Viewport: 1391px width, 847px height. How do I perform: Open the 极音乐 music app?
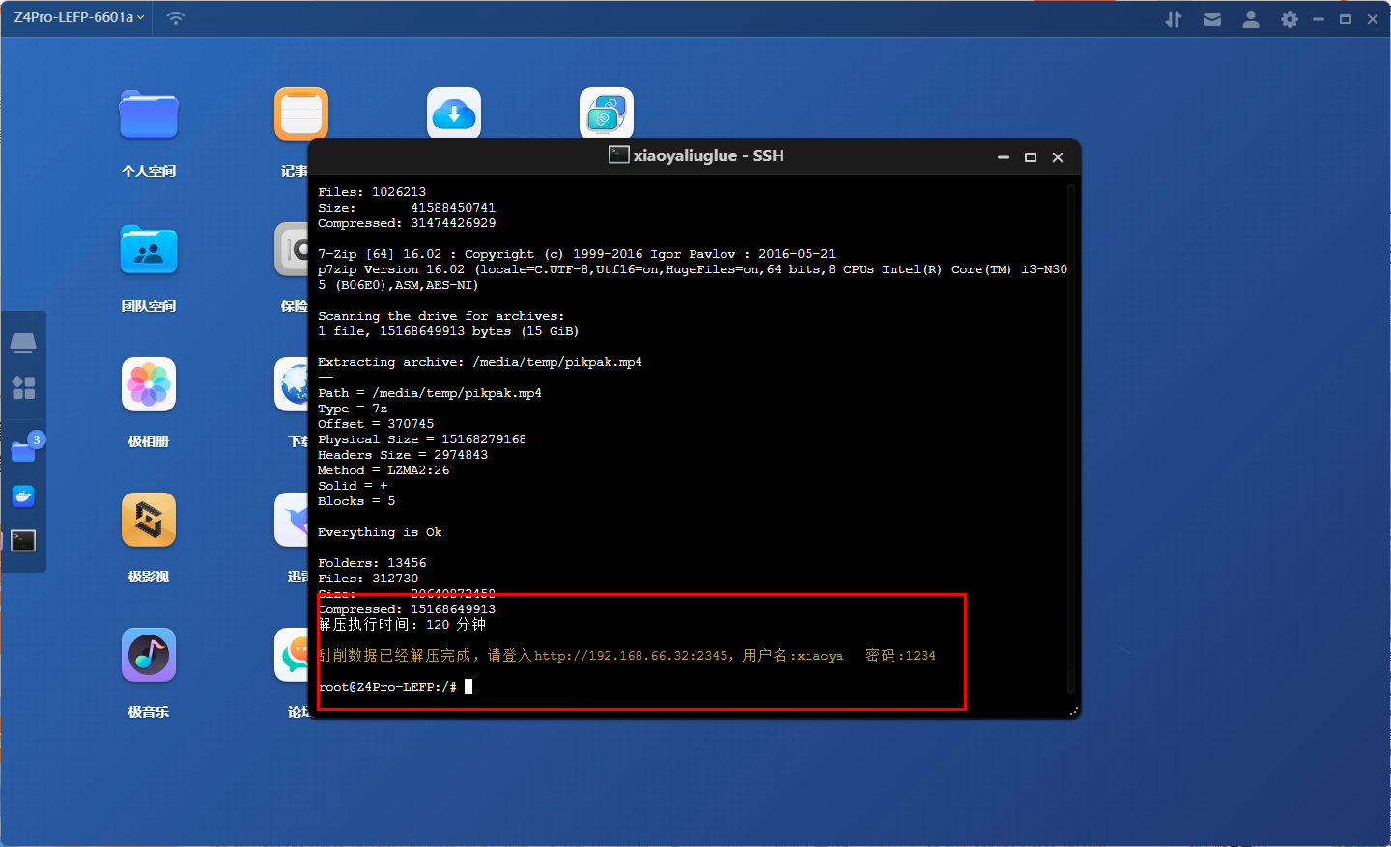click(149, 656)
